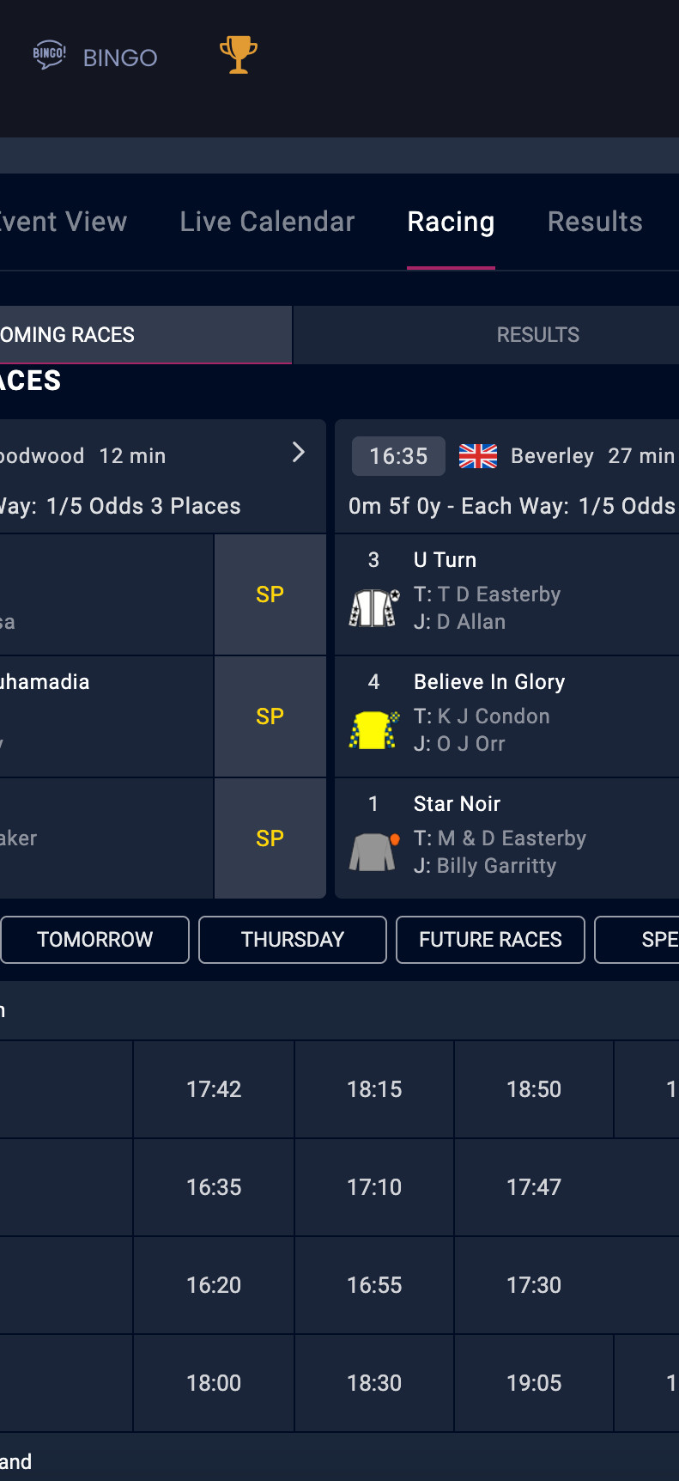Click Believe In Glory's yellow jockey silks

tap(374, 729)
